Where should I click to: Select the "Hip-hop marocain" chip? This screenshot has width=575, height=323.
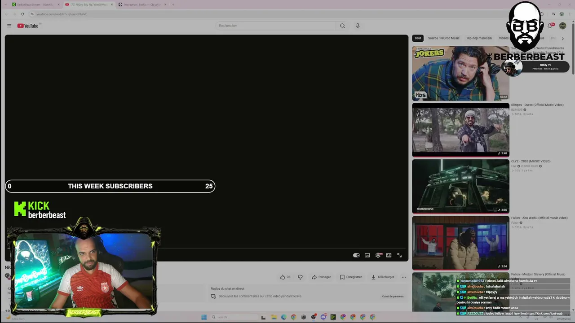click(x=479, y=38)
